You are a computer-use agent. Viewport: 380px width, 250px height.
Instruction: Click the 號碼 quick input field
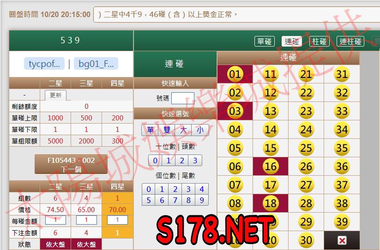click(183, 98)
